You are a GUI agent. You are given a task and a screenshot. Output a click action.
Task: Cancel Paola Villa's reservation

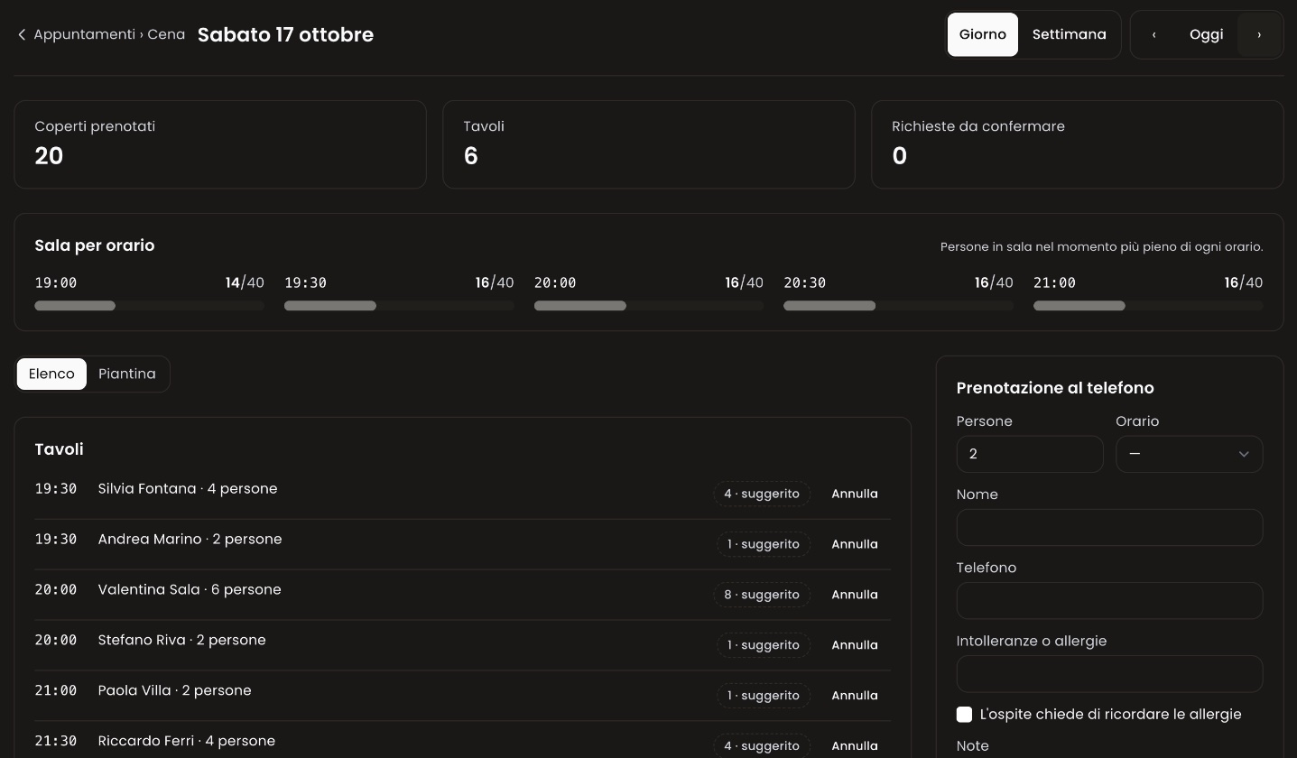pyautogui.click(x=854, y=696)
